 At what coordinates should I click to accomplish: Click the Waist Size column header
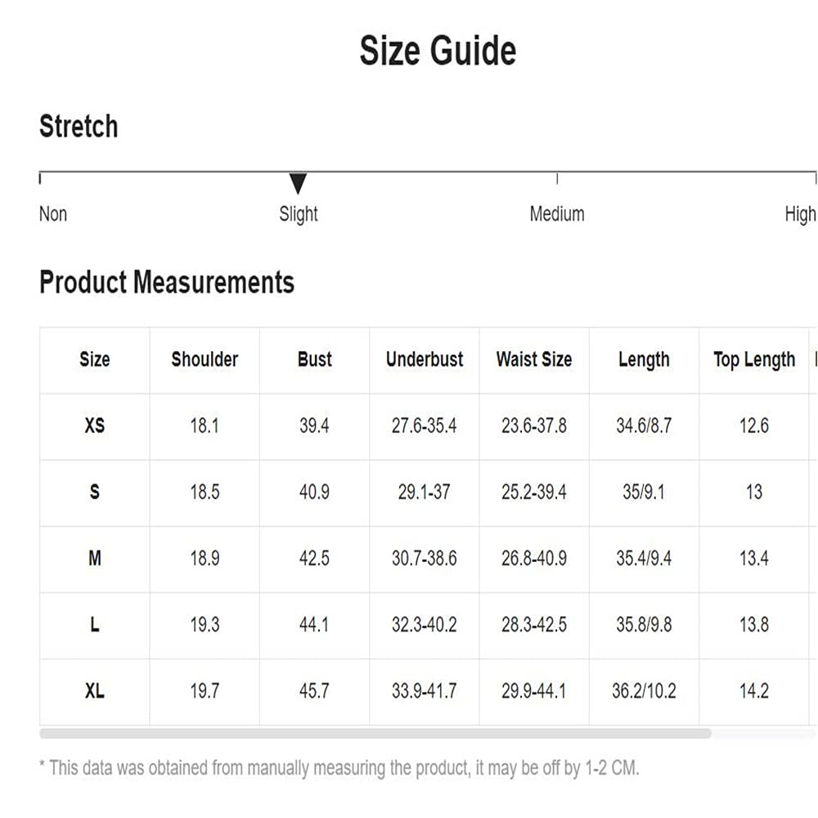click(x=534, y=359)
